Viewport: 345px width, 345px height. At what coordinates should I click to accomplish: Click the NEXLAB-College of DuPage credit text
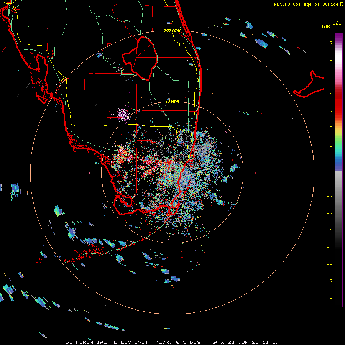[308, 4]
